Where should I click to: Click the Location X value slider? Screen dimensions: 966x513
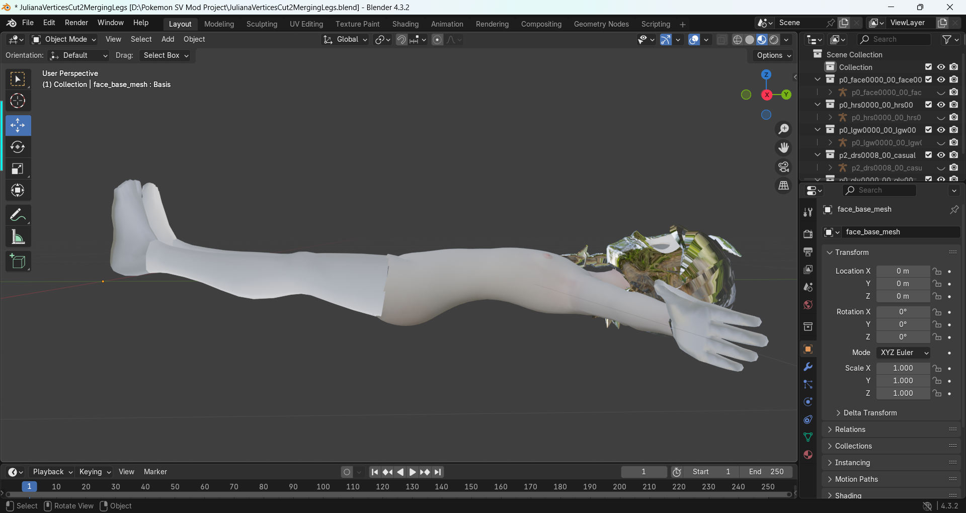(x=903, y=271)
